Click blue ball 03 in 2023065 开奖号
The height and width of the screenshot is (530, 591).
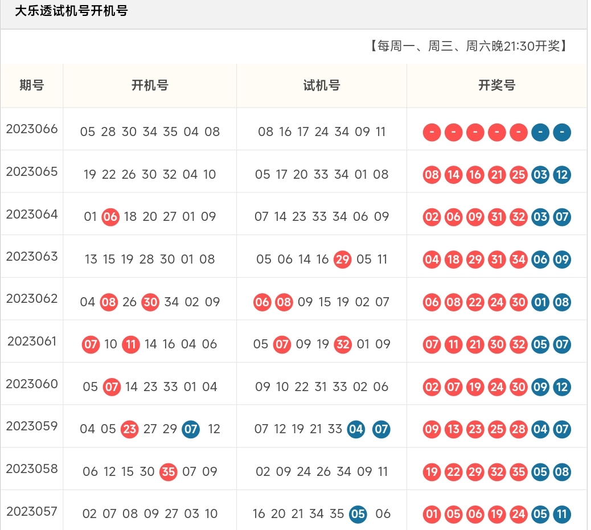click(540, 175)
